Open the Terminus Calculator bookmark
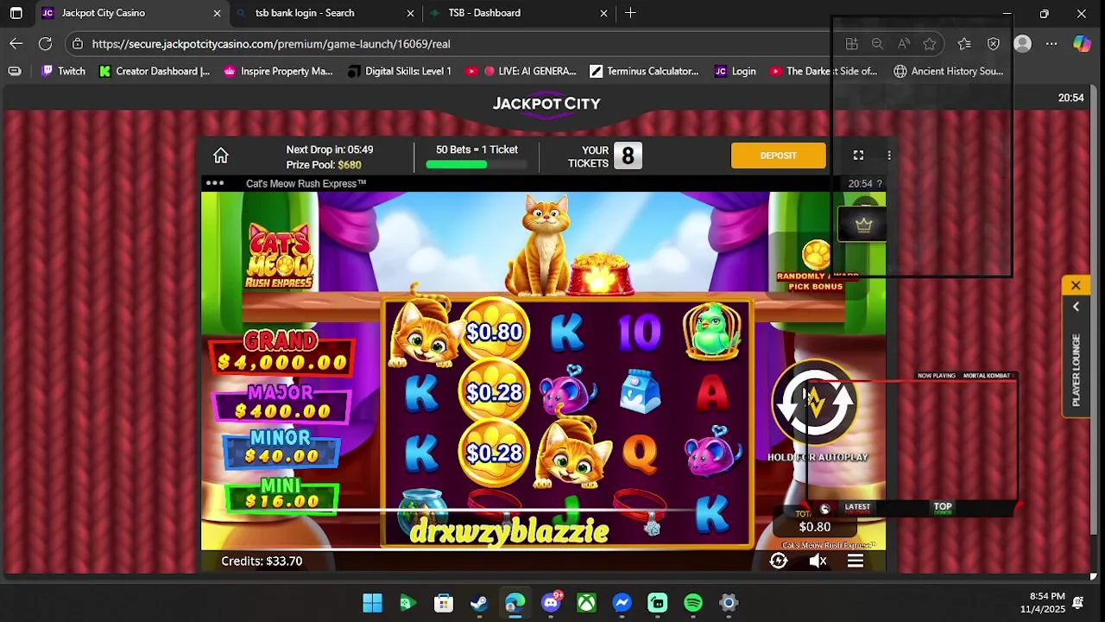This screenshot has height=622, width=1105. click(644, 71)
